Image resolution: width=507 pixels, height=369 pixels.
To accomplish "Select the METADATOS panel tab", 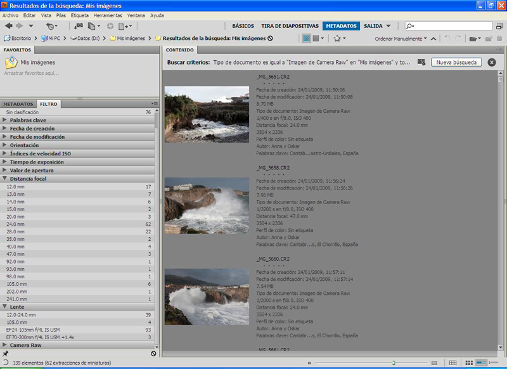I will pyautogui.click(x=18, y=104).
